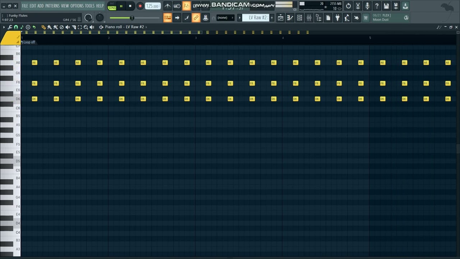The height and width of the screenshot is (259, 460).
Task: Stop playback
Action: 130,6
